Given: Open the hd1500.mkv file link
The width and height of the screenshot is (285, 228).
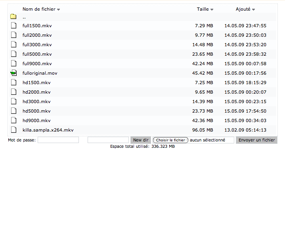Looking at the screenshot, I should pyautogui.click(x=36, y=83).
